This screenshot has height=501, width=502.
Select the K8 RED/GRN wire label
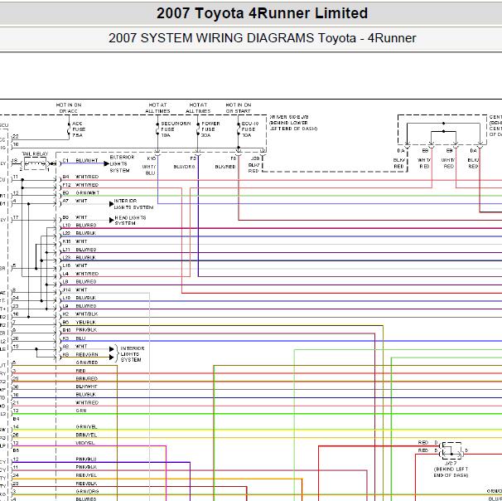80,354
